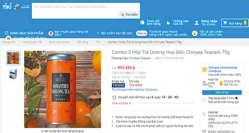Image resolution: width=249 pixels, height=133 pixels.
Task: Open the Chinyea Teapark brand link
Action: tap(140, 58)
